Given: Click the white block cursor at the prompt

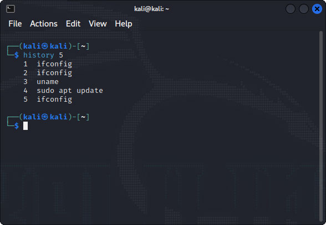Looking at the screenshot, I should 26,126.
